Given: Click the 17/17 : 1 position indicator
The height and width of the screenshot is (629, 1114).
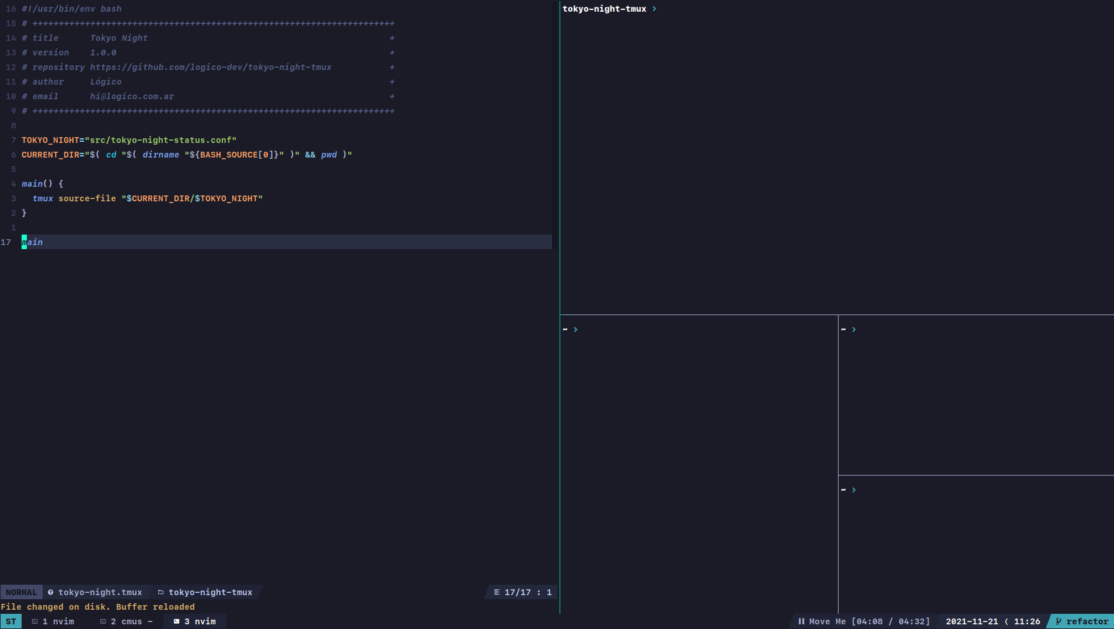Looking at the screenshot, I should [x=528, y=592].
